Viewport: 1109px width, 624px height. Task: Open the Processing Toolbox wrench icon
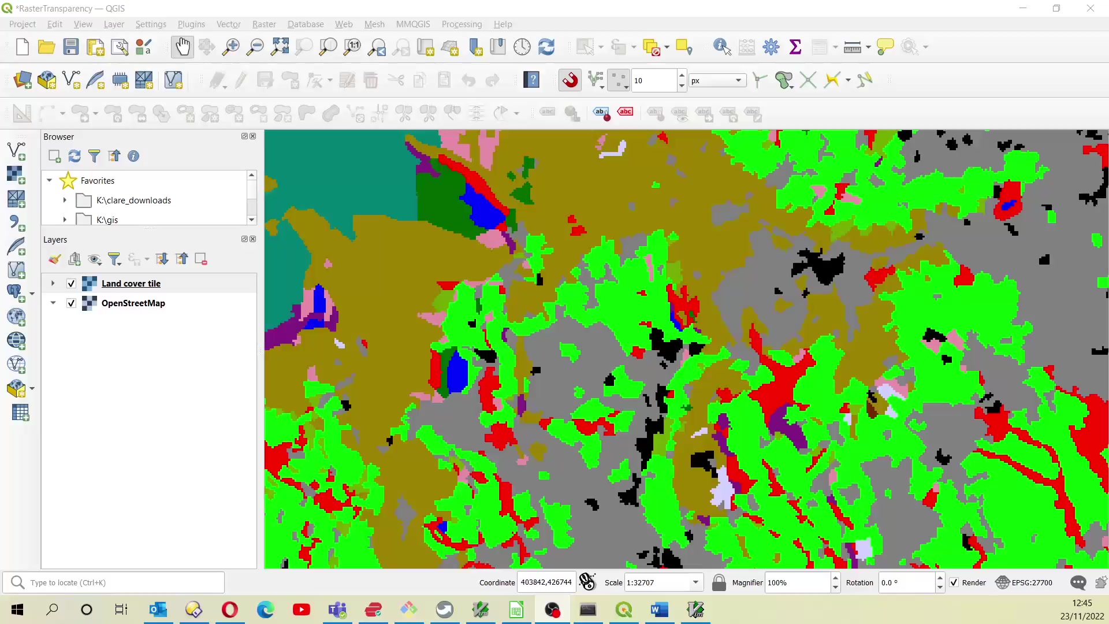772,47
